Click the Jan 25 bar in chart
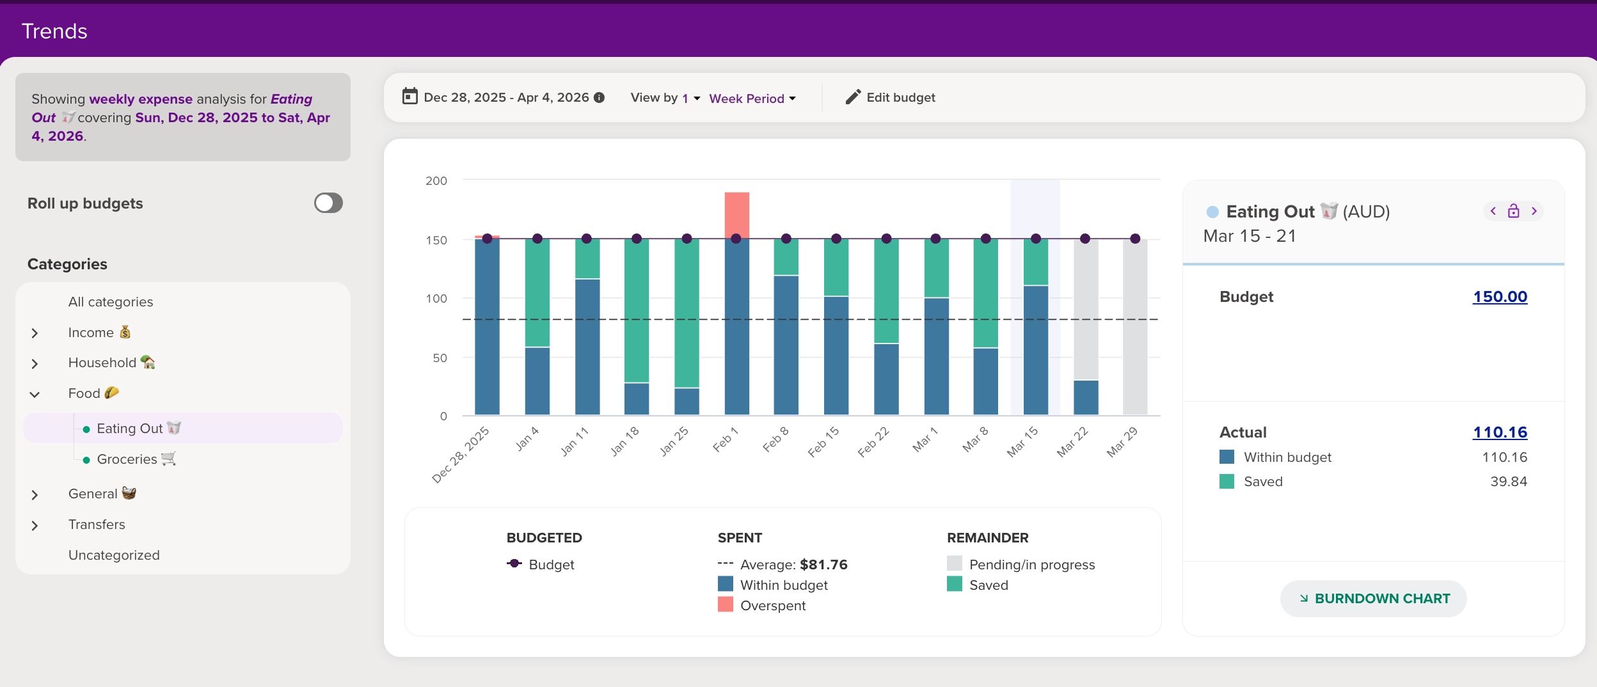 [687, 327]
